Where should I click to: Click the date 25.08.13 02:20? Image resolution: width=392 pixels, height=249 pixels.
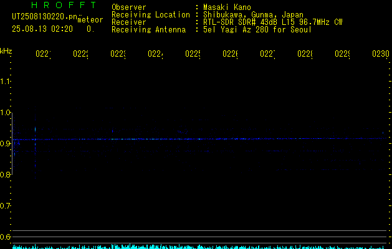pos(42,29)
